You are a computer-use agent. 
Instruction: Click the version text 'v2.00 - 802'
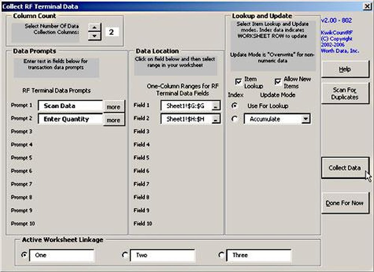337,21
